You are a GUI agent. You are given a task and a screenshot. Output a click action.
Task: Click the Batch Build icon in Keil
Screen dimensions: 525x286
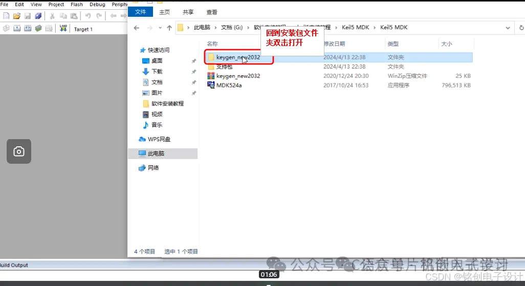(x=38, y=29)
